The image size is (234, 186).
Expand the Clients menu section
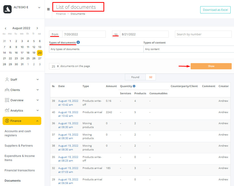pyautogui.click(x=38, y=90)
